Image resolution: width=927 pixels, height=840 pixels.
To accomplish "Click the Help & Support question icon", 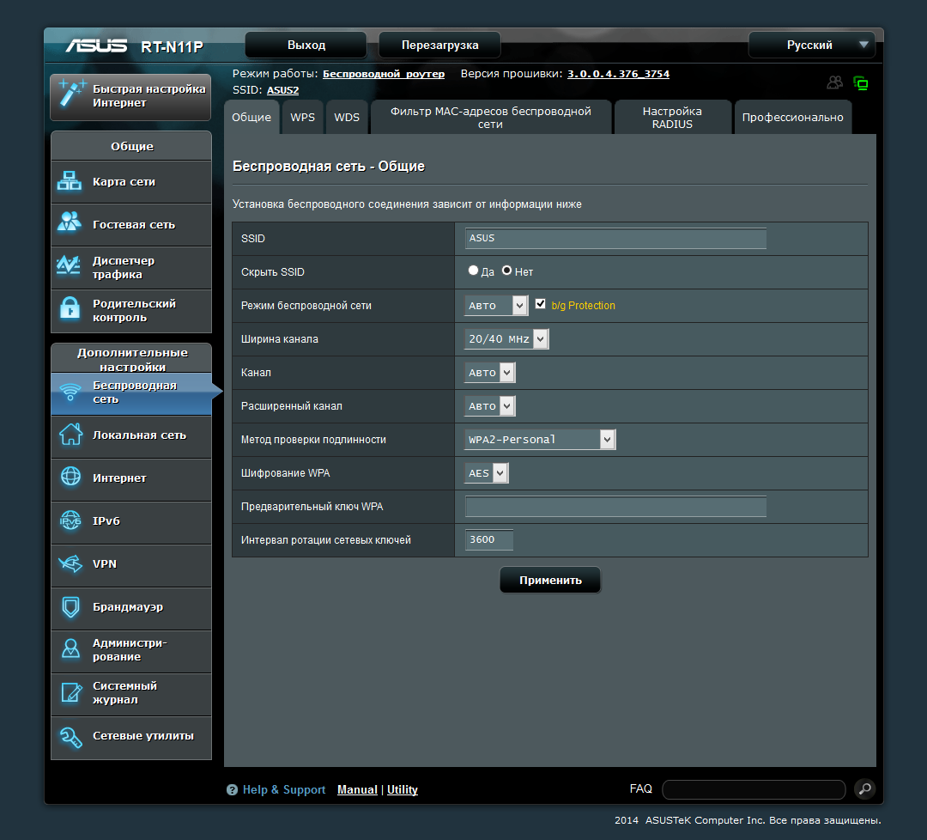I will point(232,789).
